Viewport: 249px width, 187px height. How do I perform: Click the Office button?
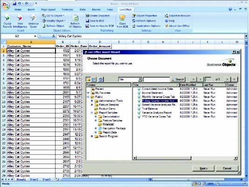6,6
